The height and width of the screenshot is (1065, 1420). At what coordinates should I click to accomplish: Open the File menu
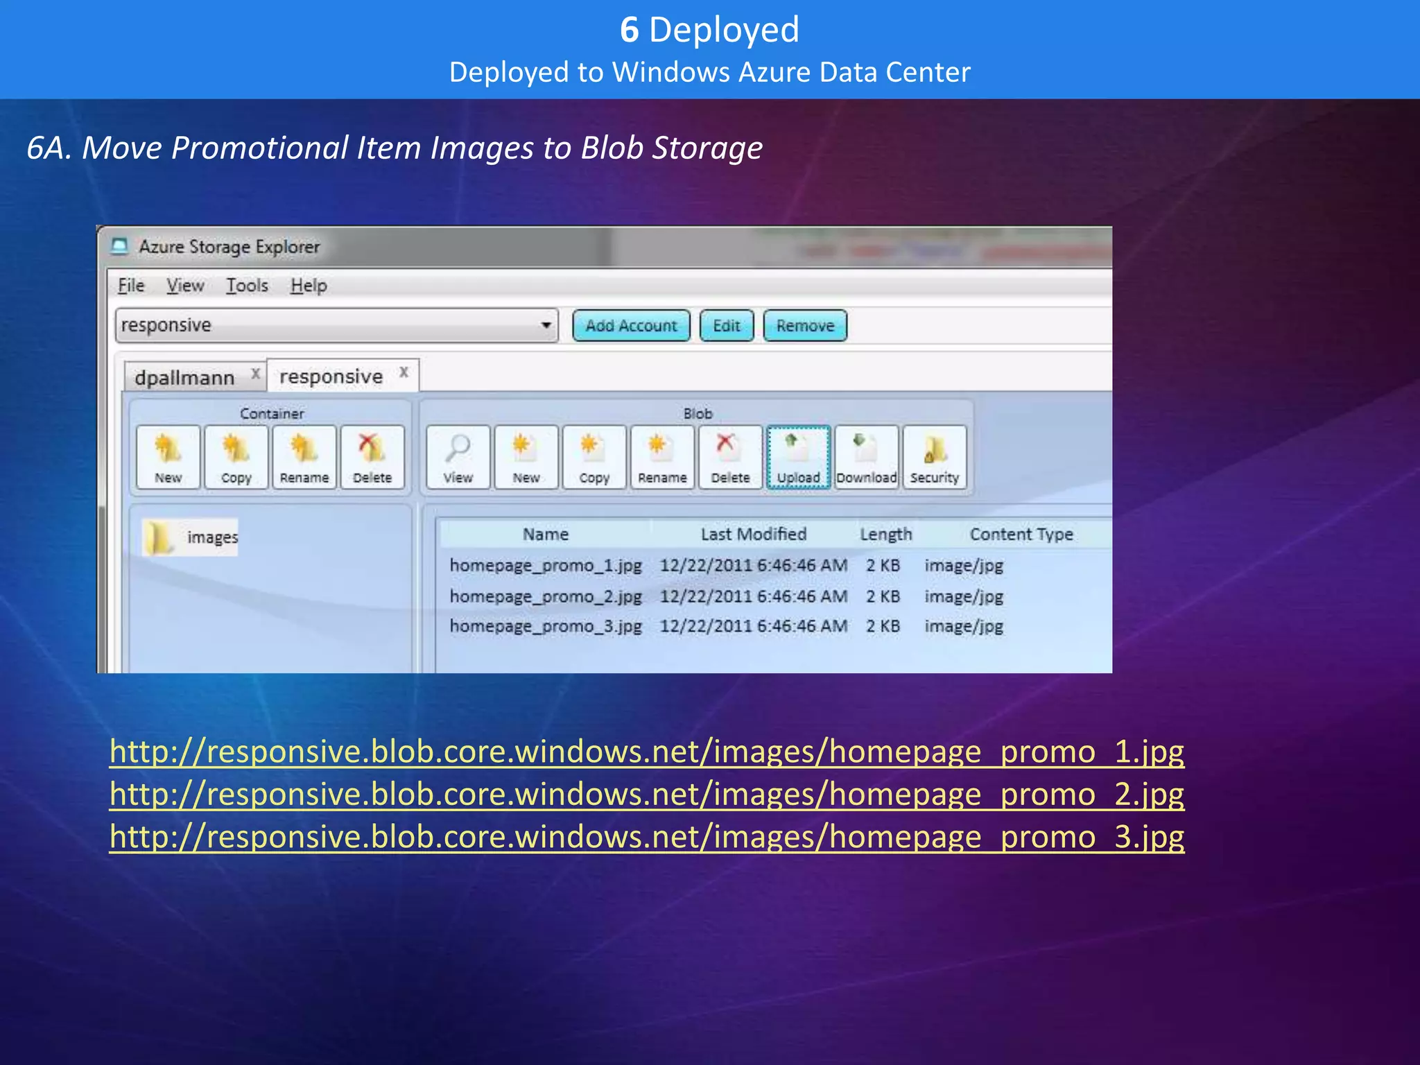point(131,286)
